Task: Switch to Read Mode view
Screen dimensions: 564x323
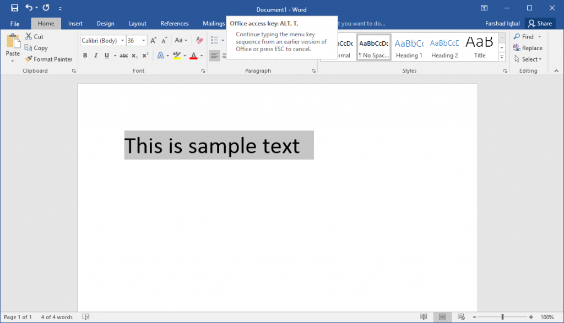Action: click(424, 317)
